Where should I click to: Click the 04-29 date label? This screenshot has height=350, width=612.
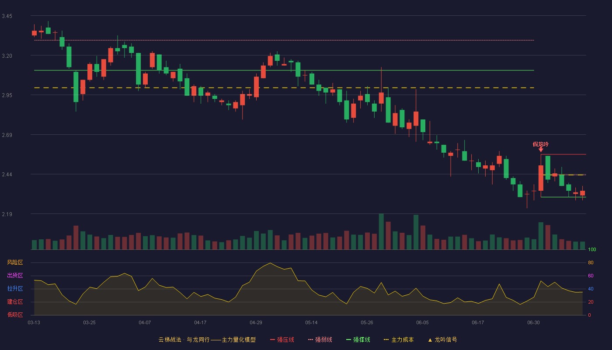(256, 322)
